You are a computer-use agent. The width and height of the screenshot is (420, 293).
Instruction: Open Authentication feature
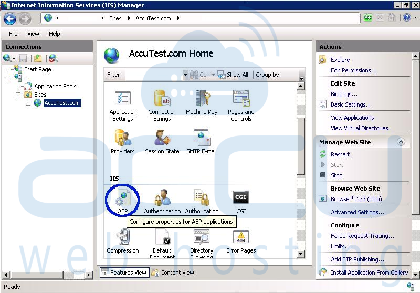click(162, 202)
